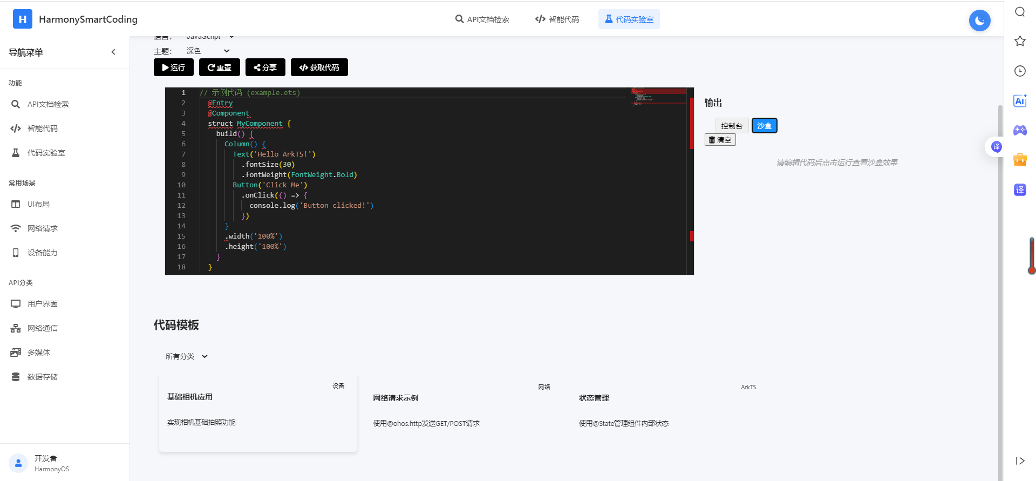This screenshot has height=481, width=1036.
Task: Open the 语言 JavaScript dropdown
Action: [210, 37]
